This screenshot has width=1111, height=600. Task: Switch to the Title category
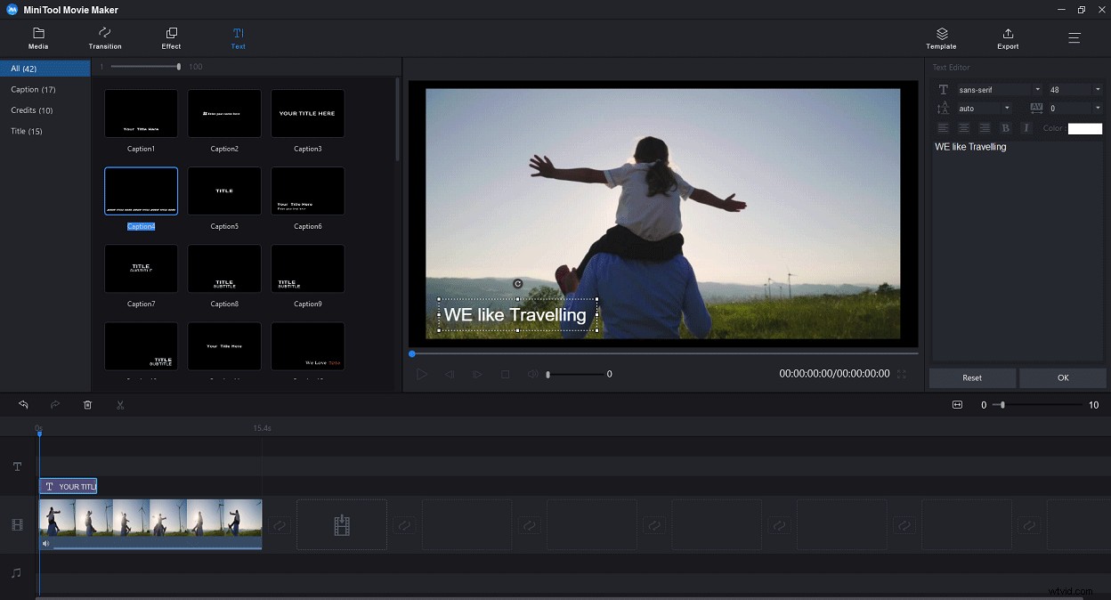tap(26, 131)
